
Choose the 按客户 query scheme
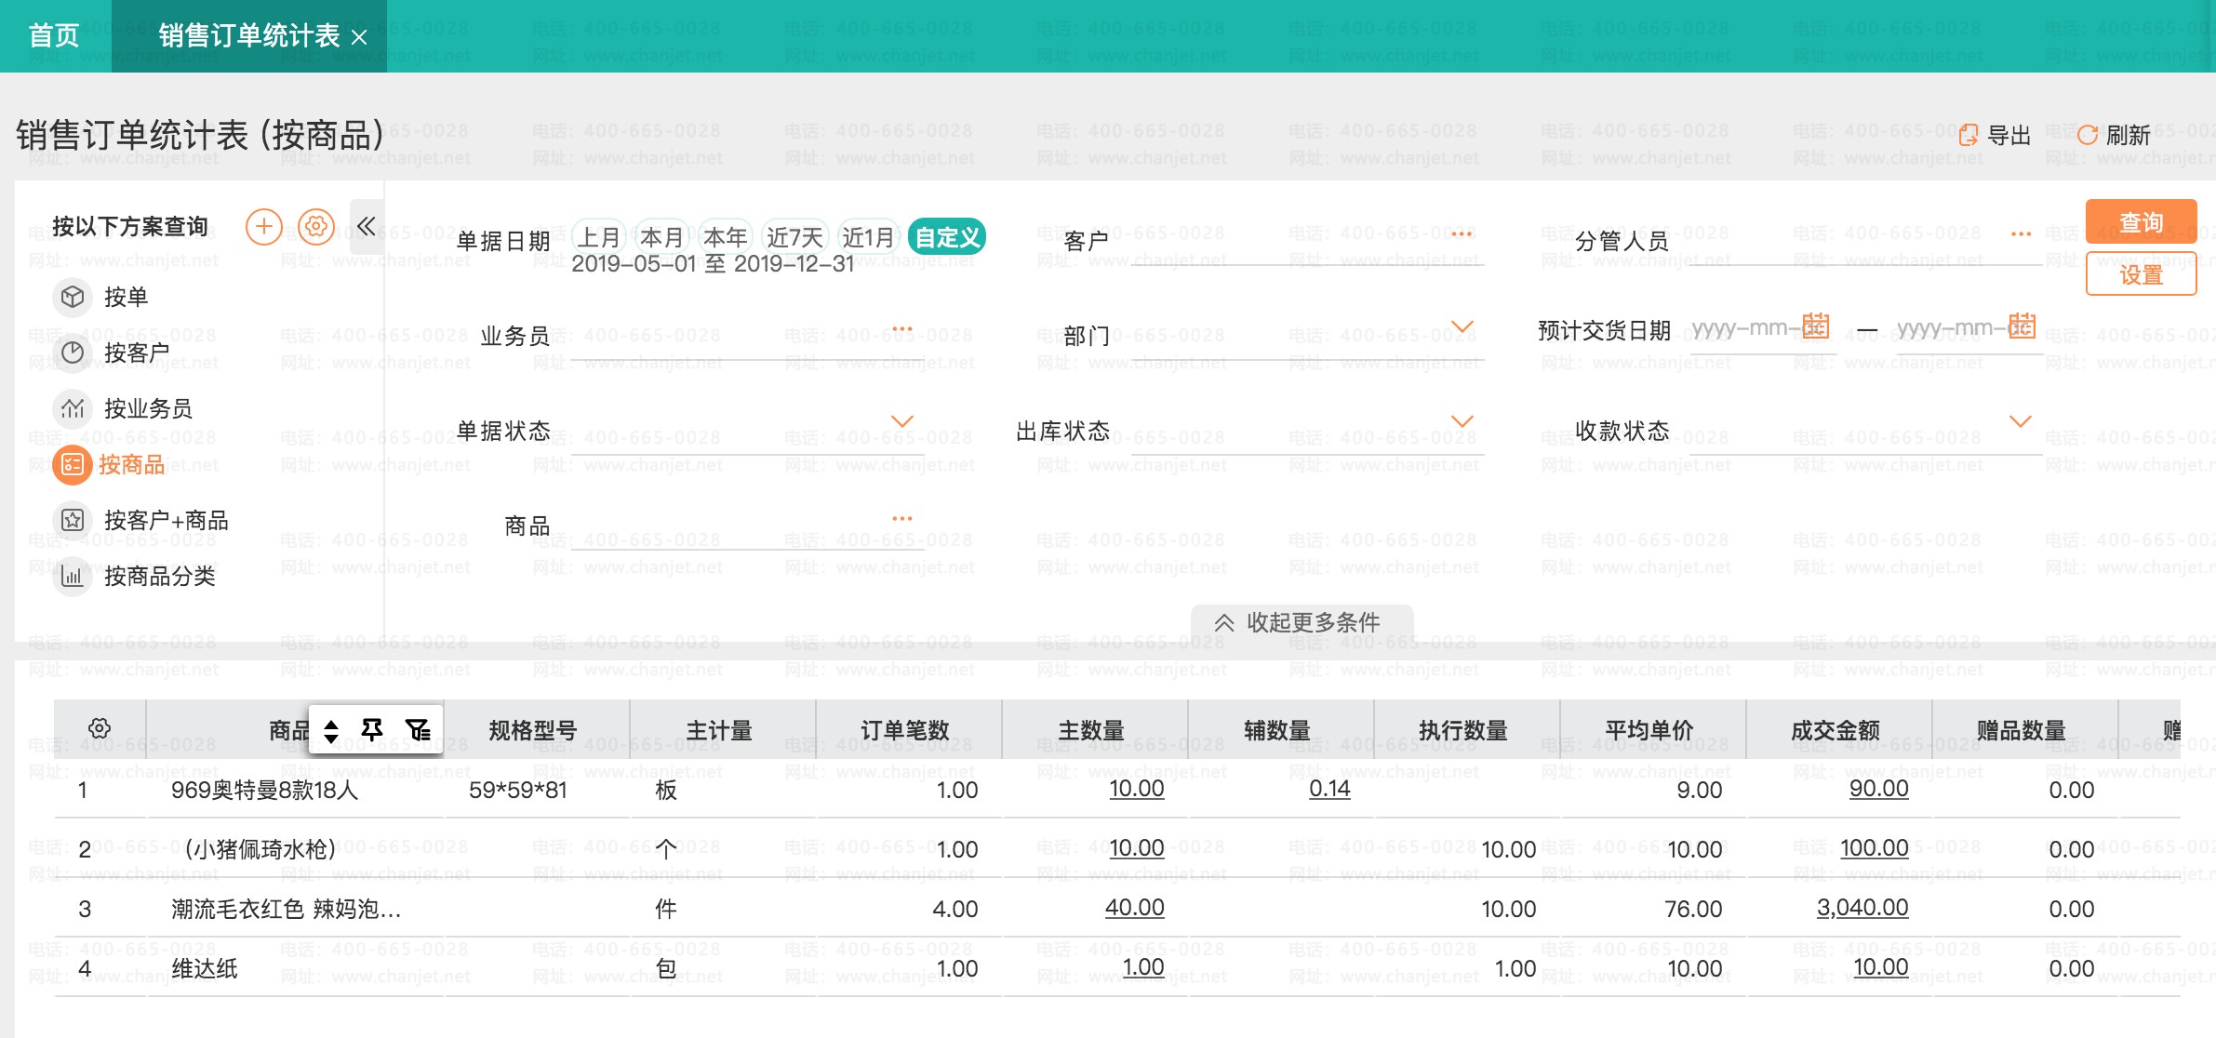coord(137,353)
